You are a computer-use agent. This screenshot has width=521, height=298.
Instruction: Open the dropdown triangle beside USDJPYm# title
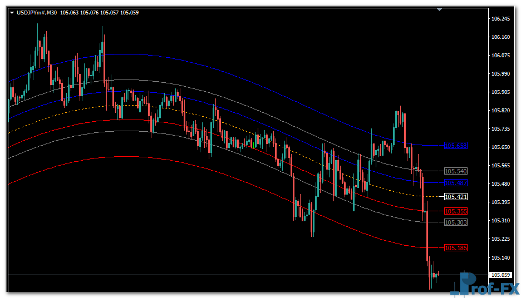pyautogui.click(x=12, y=12)
